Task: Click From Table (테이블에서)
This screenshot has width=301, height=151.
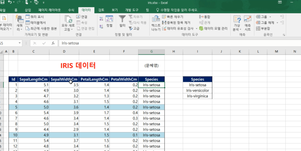Action: point(36,23)
